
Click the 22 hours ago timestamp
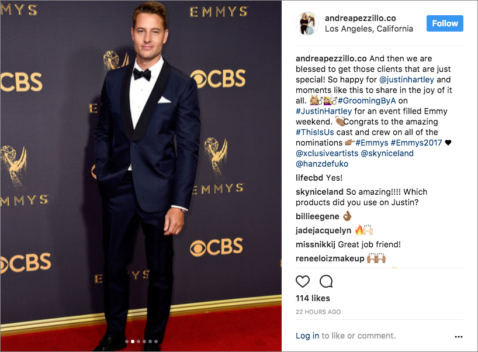point(318,312)
